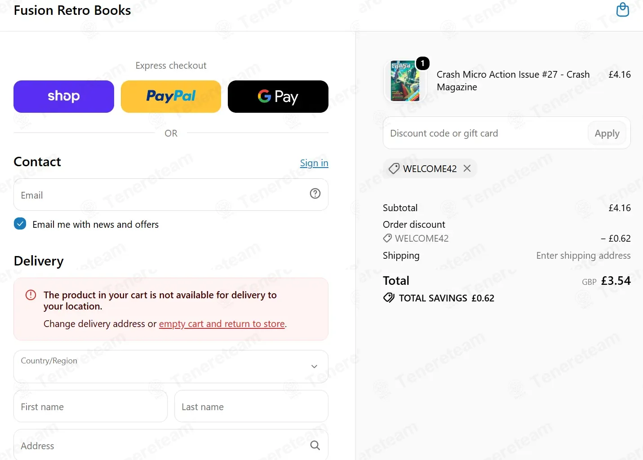Pay with Shop Pay express button
This screenshot has height=460, width=643.
coord(64,97)
